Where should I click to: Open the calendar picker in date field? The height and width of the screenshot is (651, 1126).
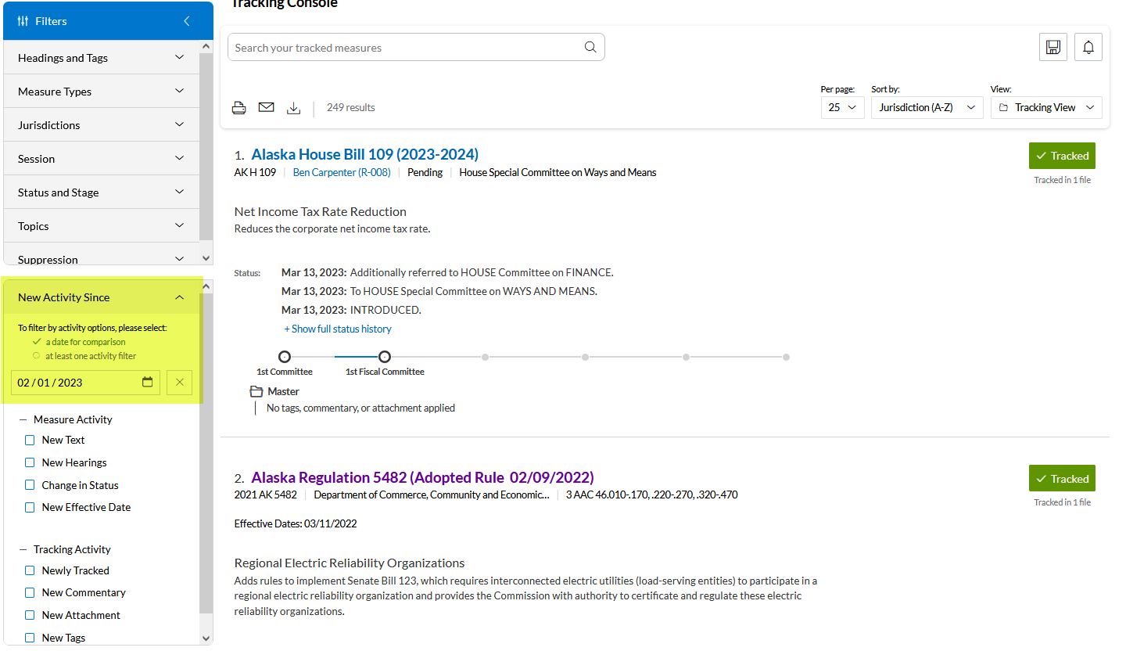click(x=148, y=383)
